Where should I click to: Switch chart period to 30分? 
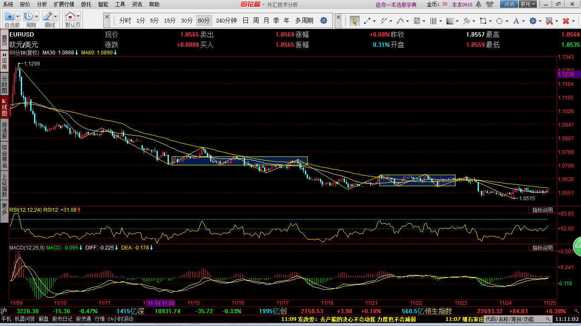pyautogui.click(x=187, y=20)
